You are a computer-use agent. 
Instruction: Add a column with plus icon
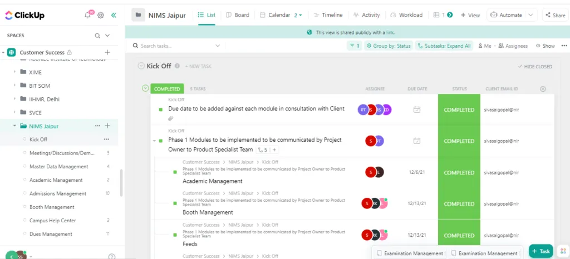(543, 89)
